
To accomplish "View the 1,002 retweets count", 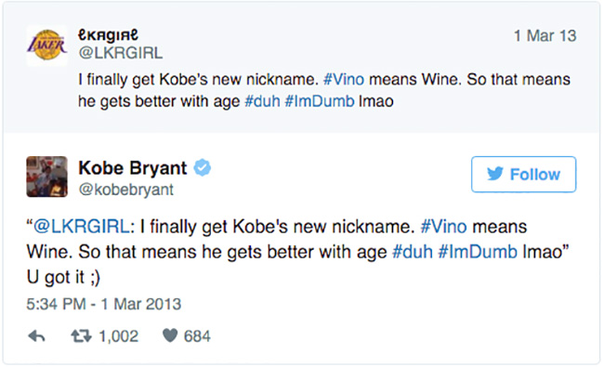I will [119, 336].
